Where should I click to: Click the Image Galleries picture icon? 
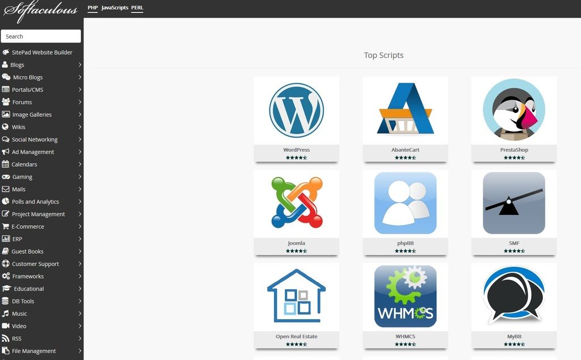pyautogui.click(x=6, y=115)
